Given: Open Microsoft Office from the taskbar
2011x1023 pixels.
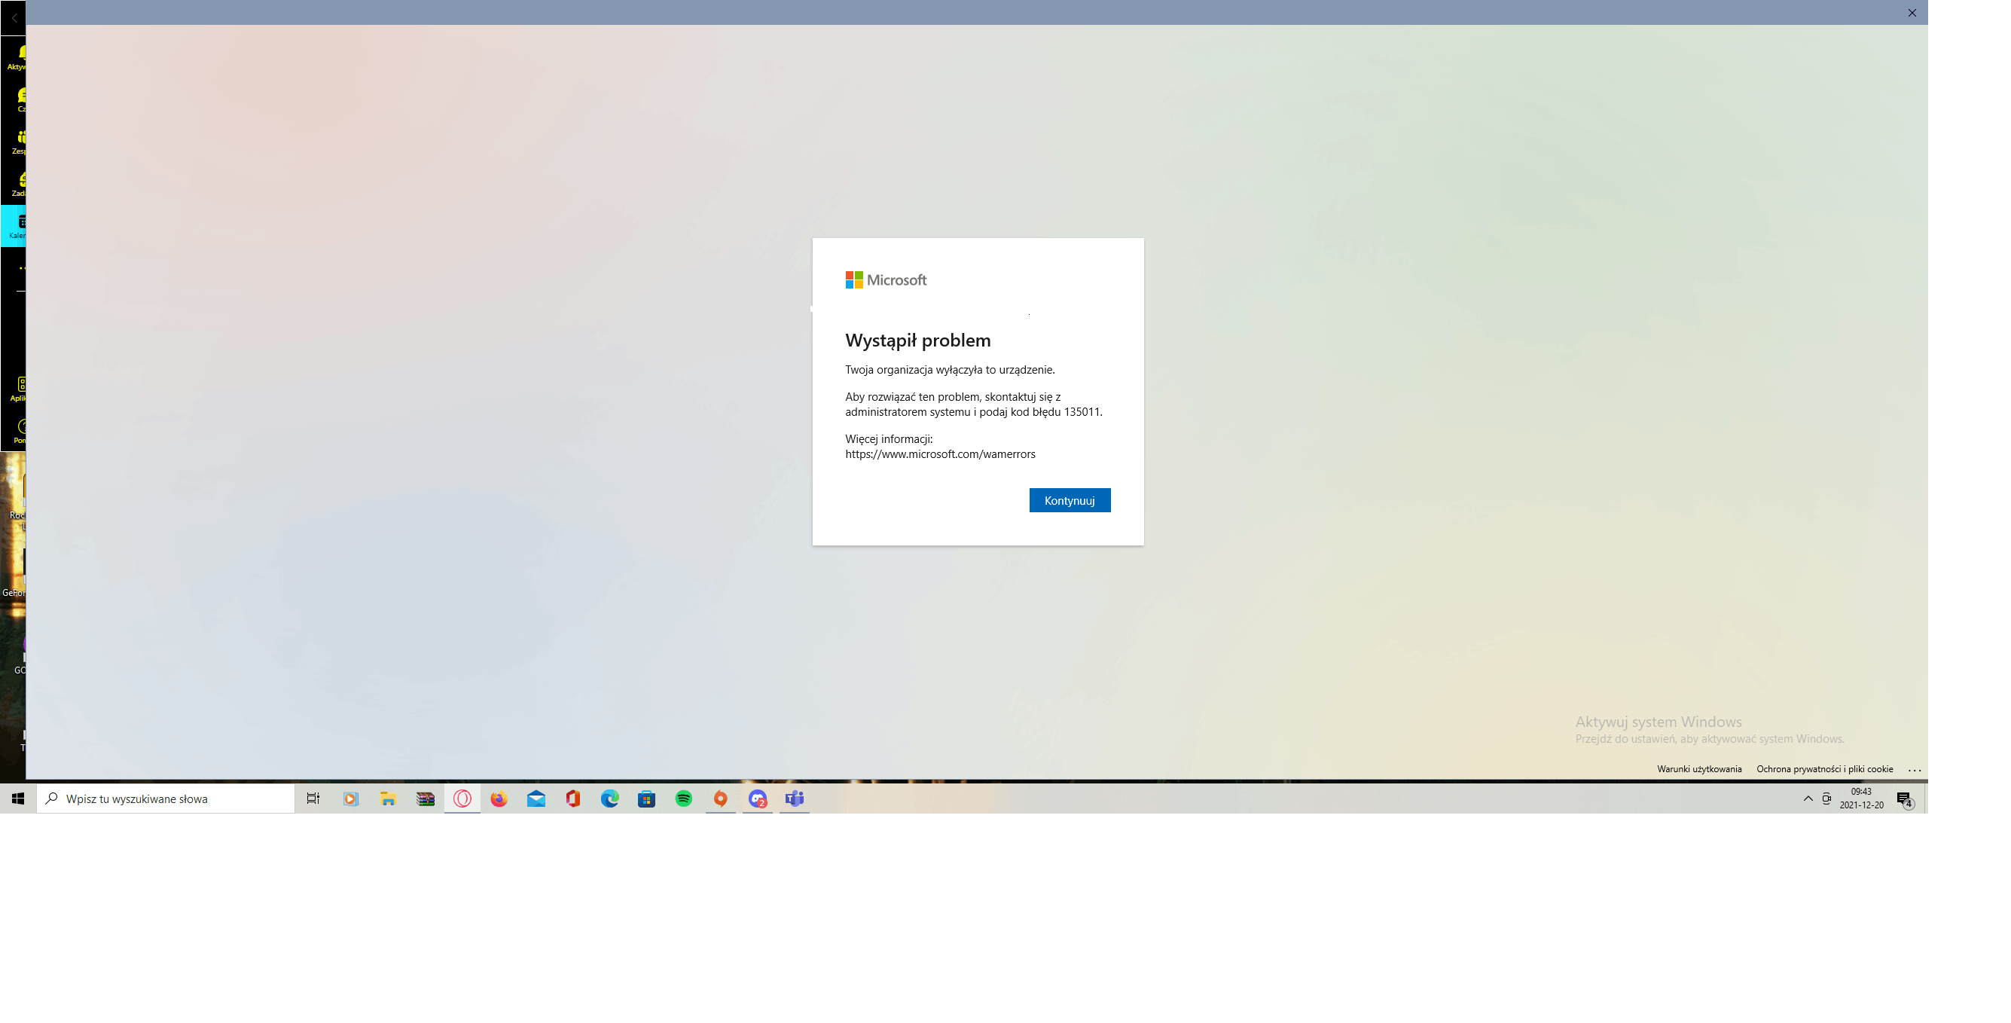Looking at the screenshot, I should pos(573,798).
